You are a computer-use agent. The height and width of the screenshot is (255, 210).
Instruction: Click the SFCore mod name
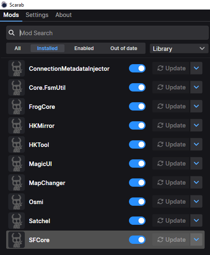point(39,240)
